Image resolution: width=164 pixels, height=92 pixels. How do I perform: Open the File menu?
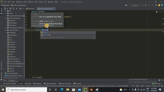(x=5, y=2)
